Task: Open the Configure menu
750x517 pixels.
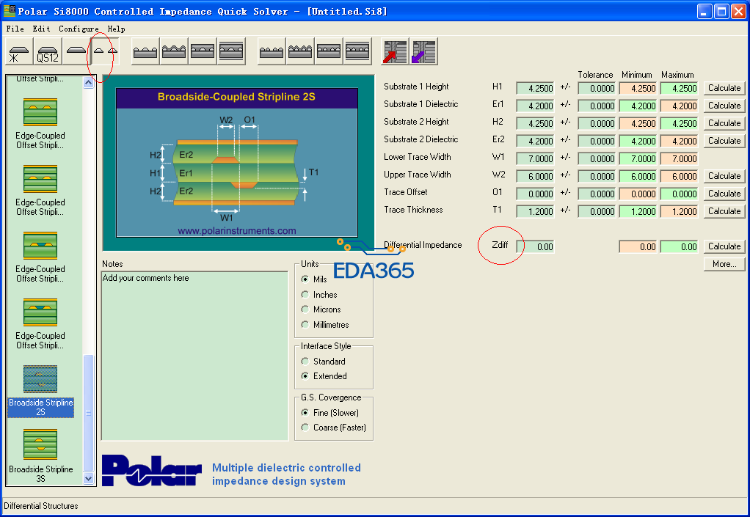Action: (x=79, y=29)
